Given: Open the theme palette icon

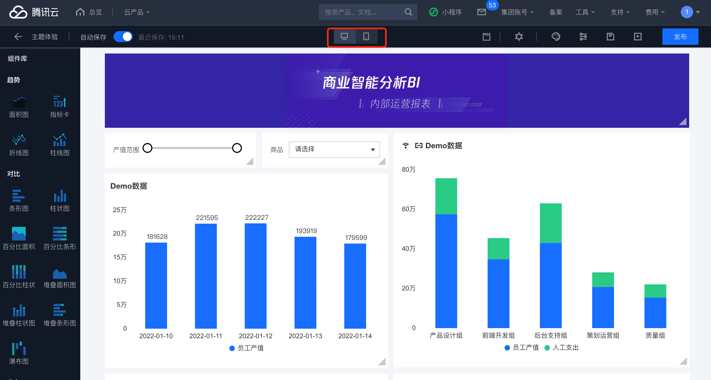Looking at the screenshot, I should click(556, 37).
